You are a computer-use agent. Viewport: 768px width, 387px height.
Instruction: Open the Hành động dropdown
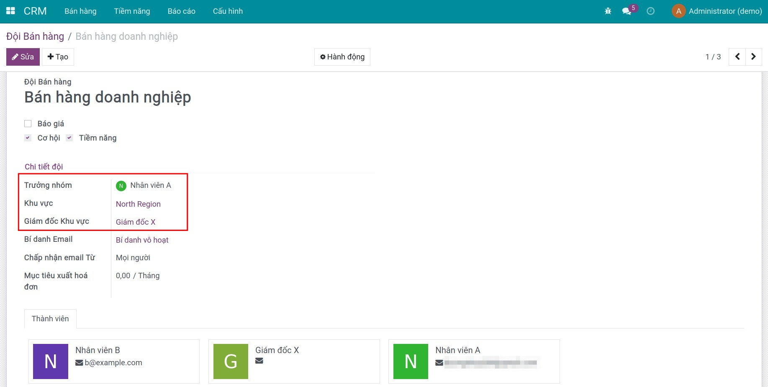(342, 56)
